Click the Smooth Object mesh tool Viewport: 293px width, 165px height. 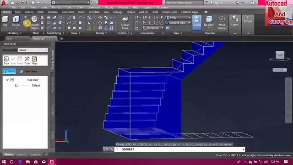34,23
